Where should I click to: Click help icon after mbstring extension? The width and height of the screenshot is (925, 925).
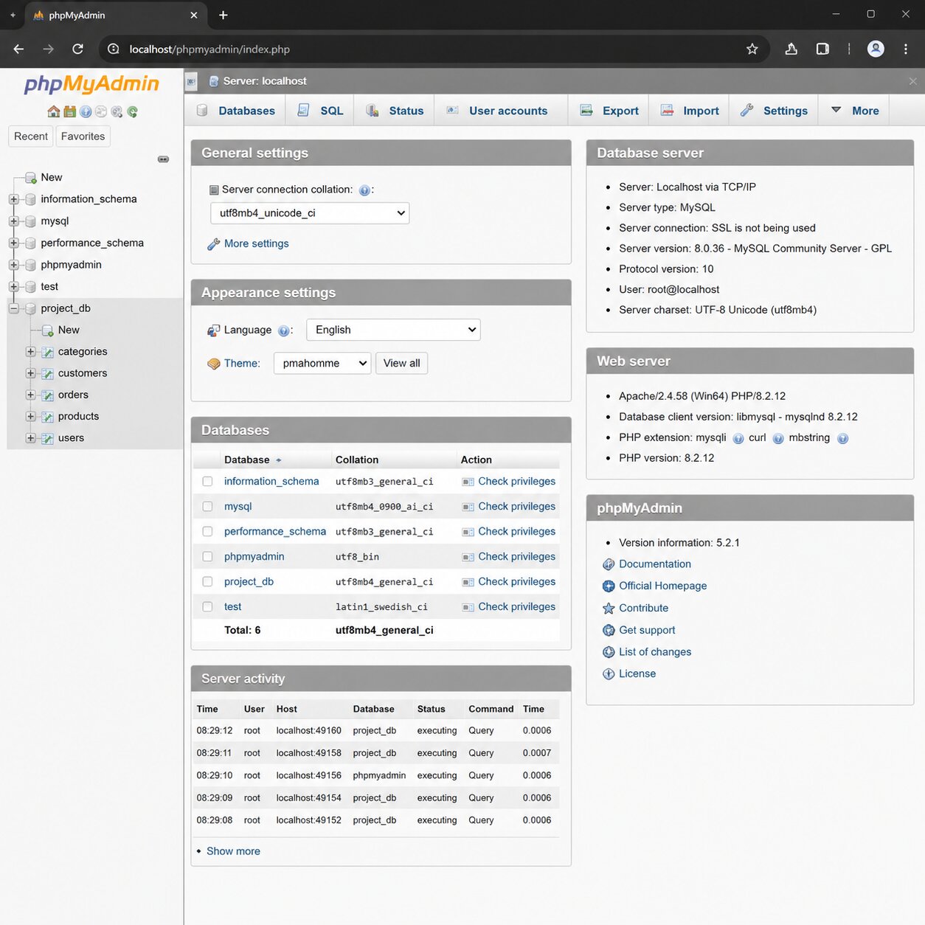point(842,438)
